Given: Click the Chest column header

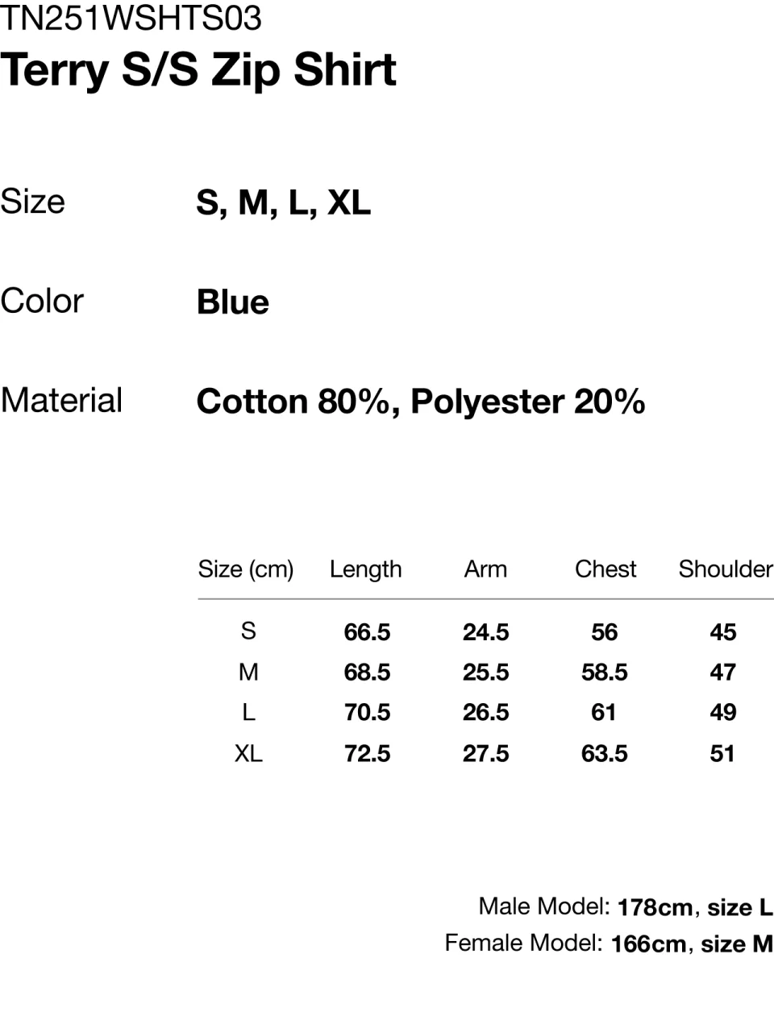Looking at the screenshot, I should pos(605,569).
